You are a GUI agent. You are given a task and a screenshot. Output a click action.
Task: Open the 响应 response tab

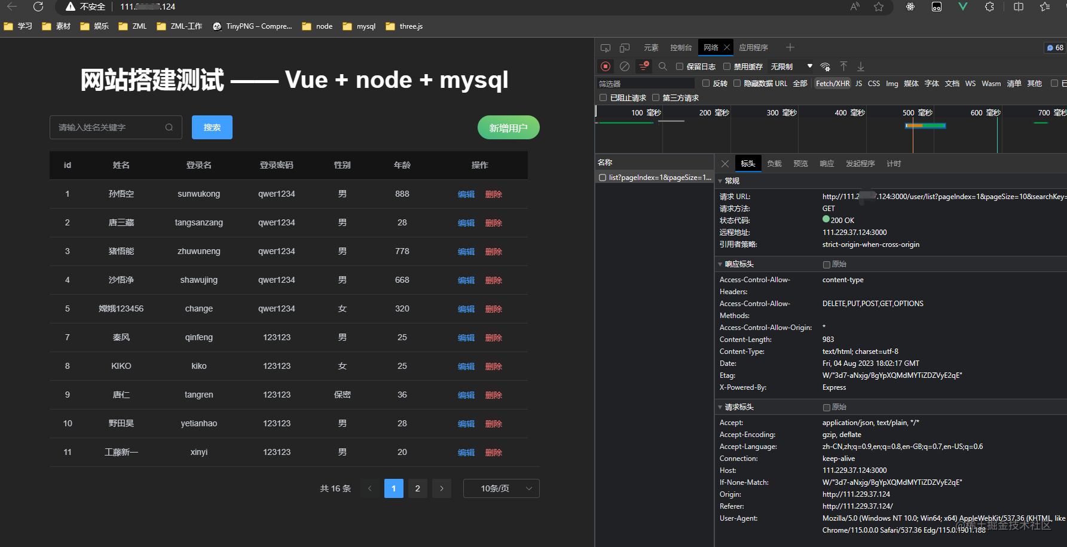(x=827, y=164)
